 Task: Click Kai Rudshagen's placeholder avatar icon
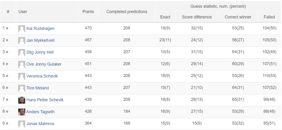click(21, 29)
